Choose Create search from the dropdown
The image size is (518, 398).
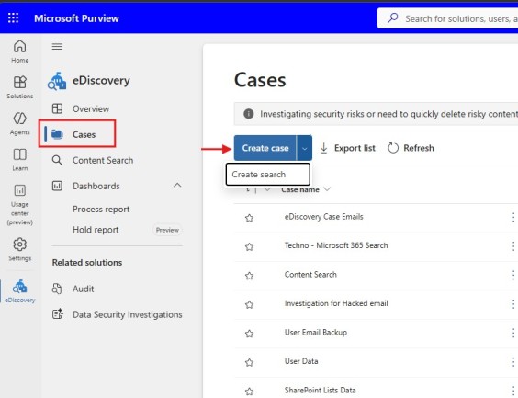pyautogui.click(x=268, y=175)
